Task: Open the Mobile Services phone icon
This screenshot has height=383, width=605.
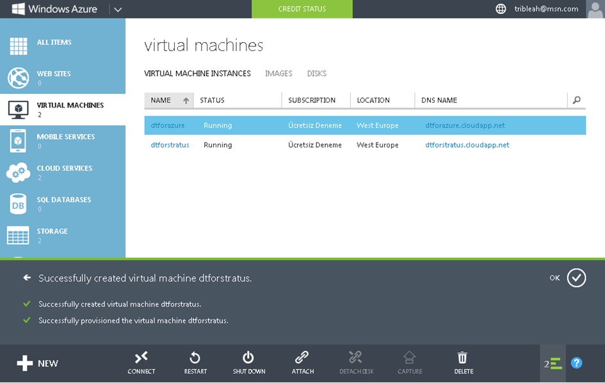Action: click(x=18, y=141)
